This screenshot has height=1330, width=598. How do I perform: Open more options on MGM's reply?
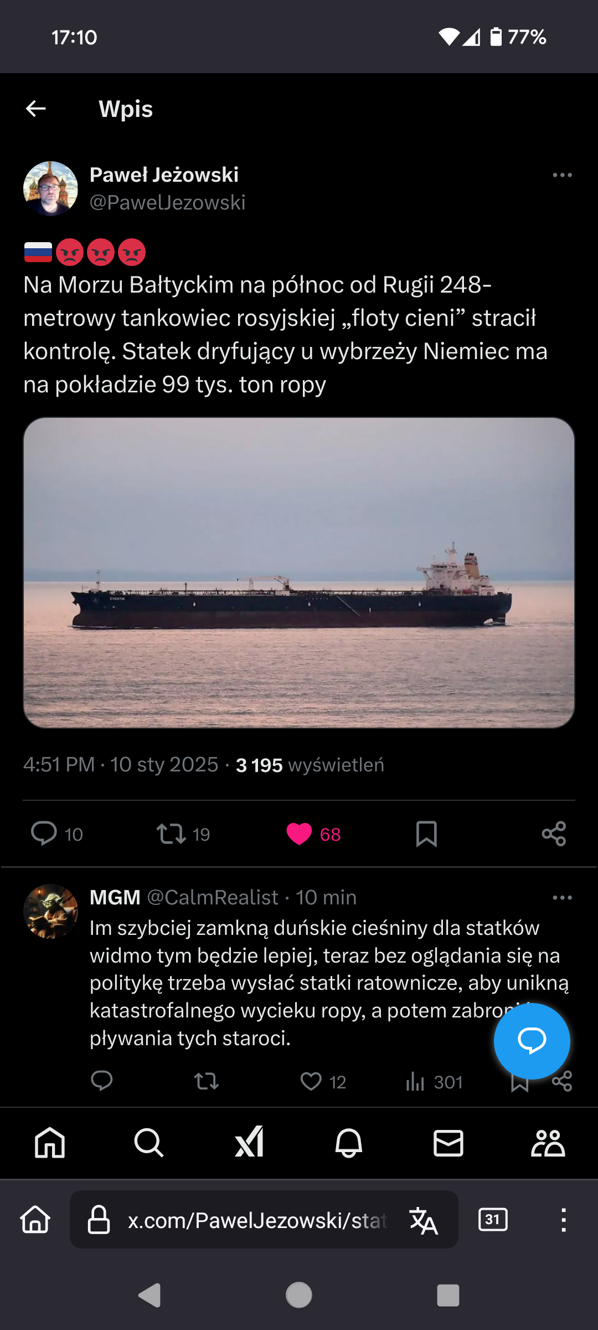click(x=562, y=898)
